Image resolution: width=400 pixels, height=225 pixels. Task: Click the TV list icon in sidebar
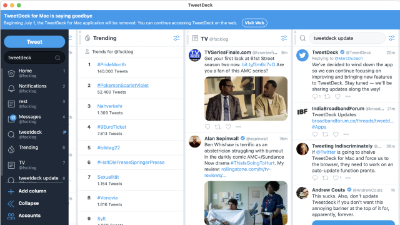click(x=11, y=165)
